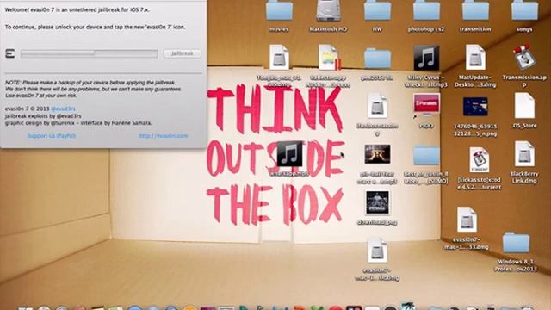
Task: Select the .DS_Store file icon
Action: point(524,106)
